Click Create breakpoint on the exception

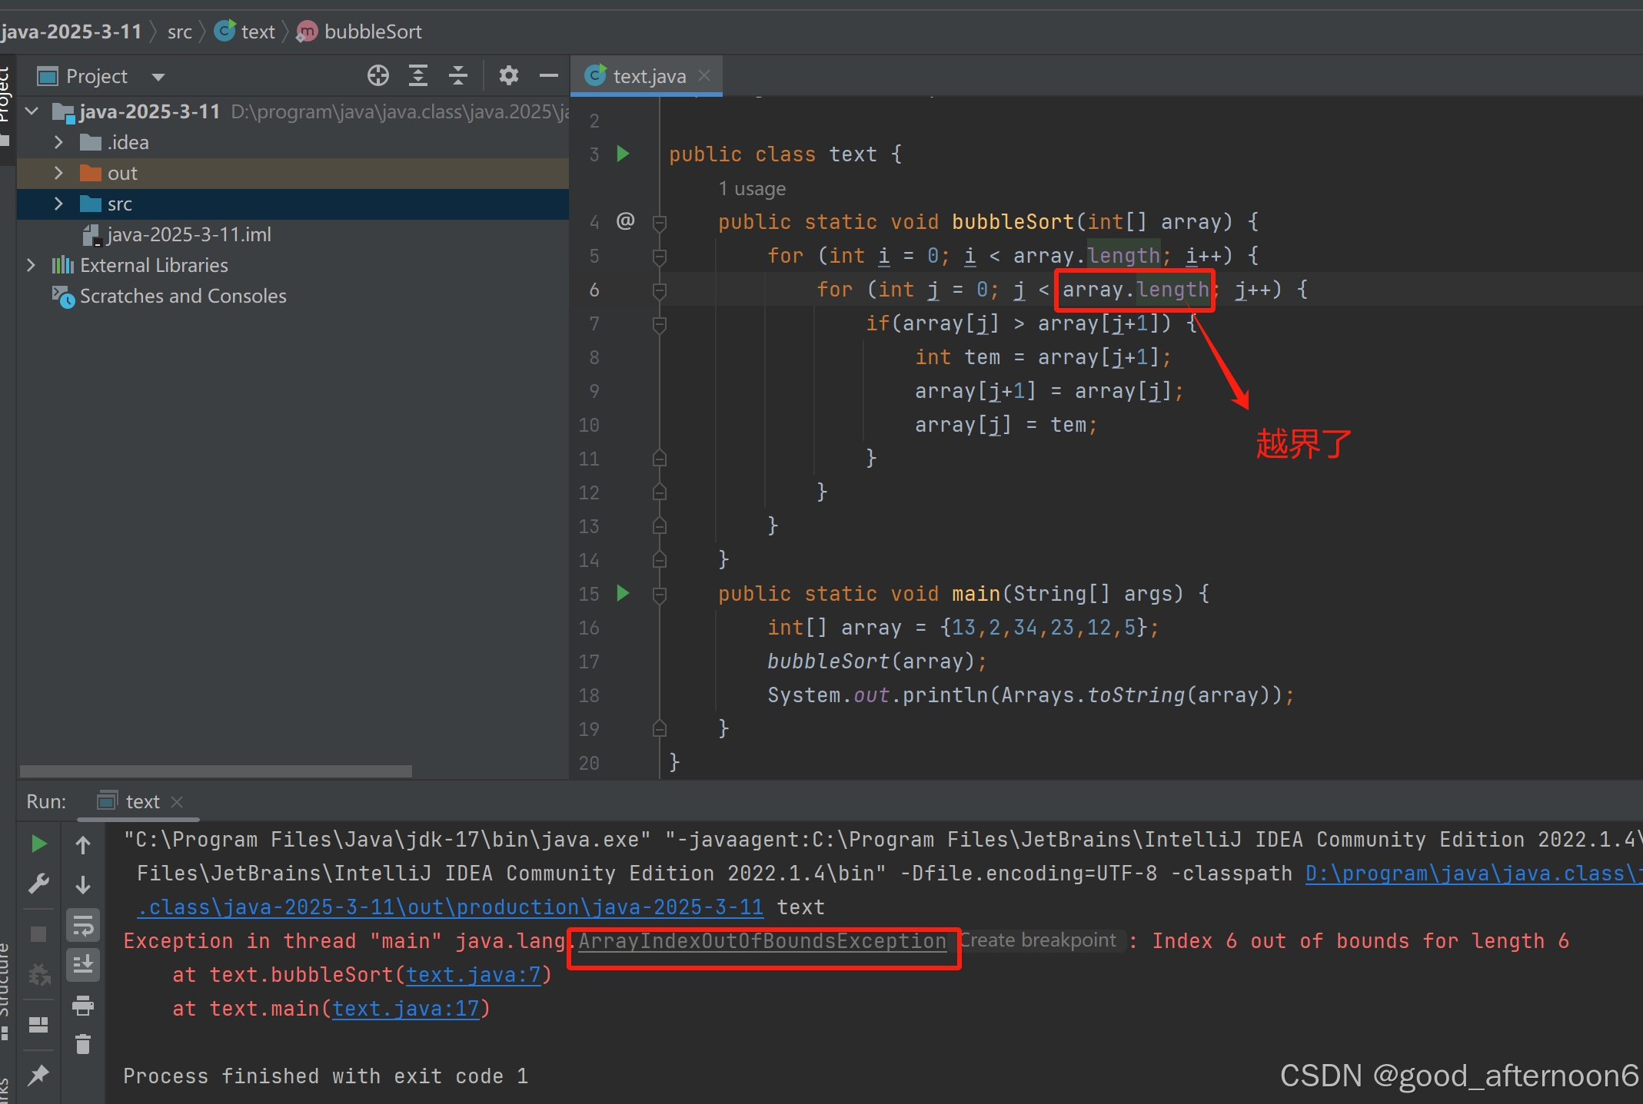pyautogui.click(x=1039, y=940)
